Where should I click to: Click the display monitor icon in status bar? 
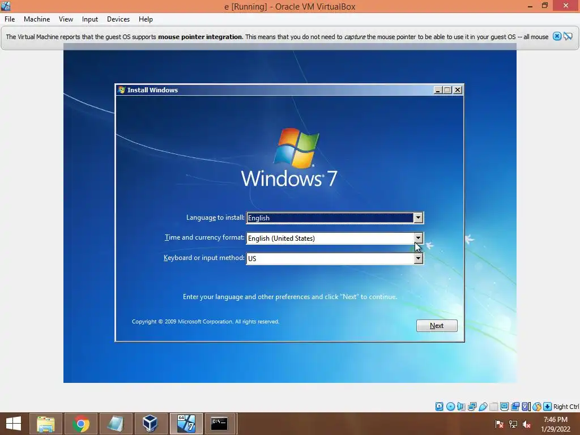[504, 407]
